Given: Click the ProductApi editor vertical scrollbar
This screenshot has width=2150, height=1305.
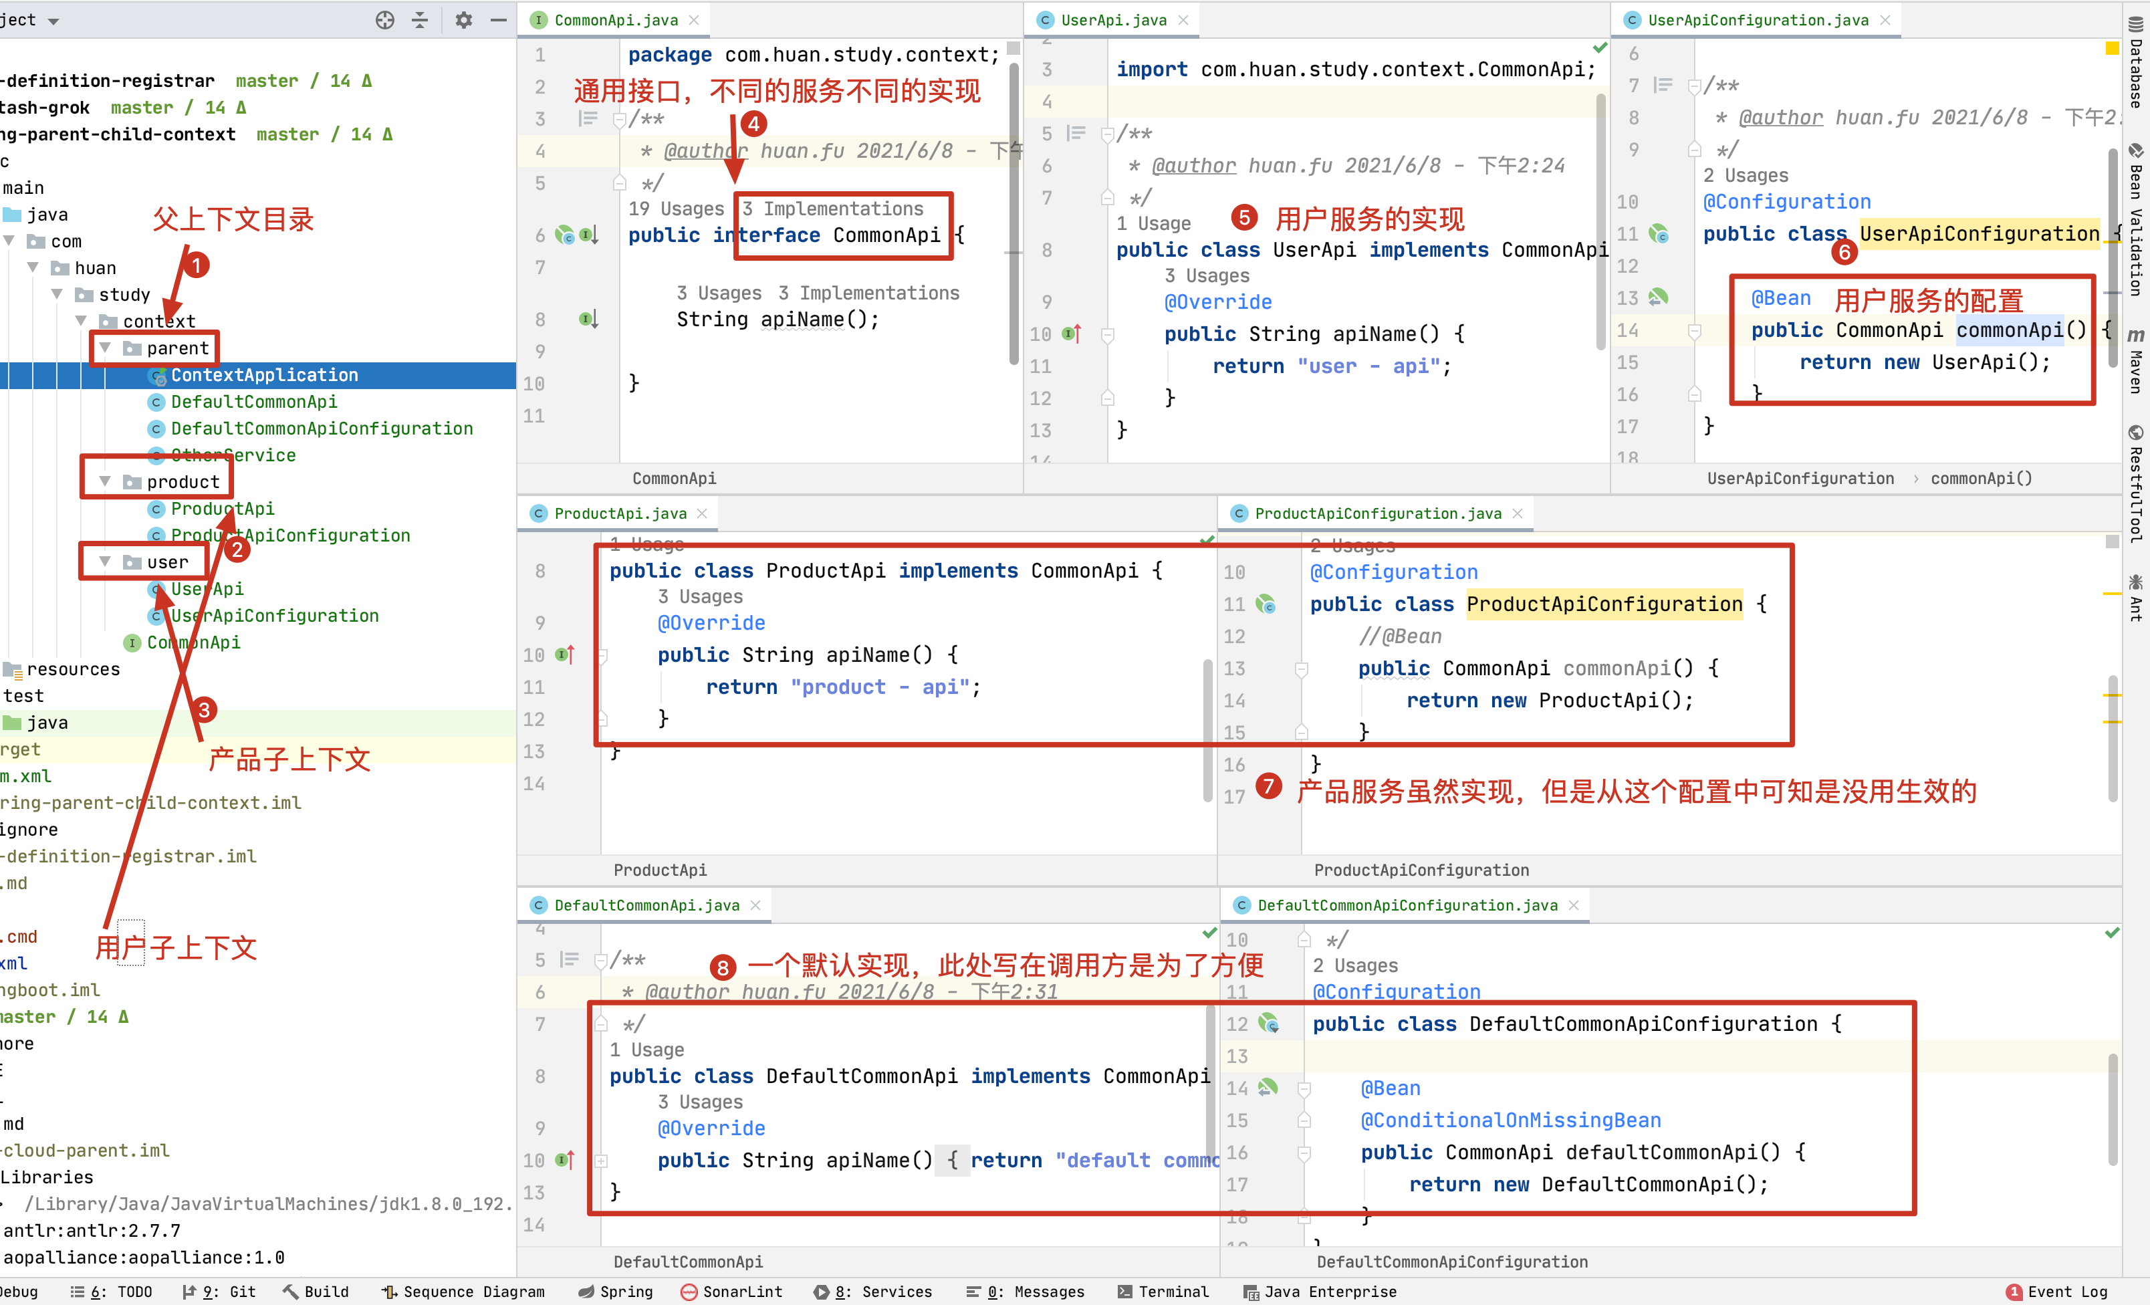Looking at the screenshot, I should 1209,731.
